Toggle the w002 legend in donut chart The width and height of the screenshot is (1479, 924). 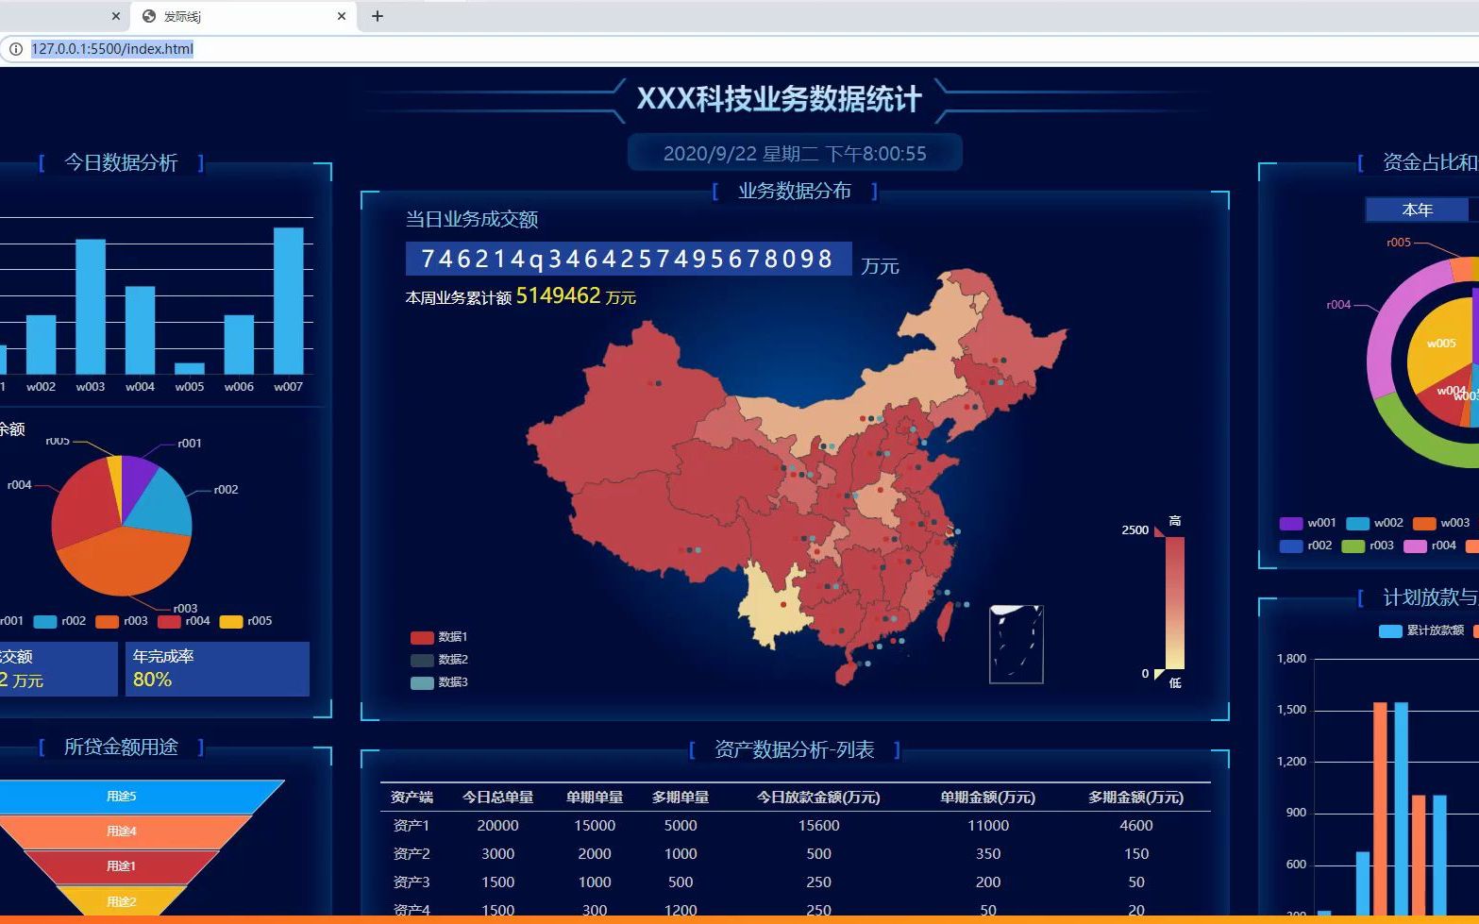point(1355,522)
